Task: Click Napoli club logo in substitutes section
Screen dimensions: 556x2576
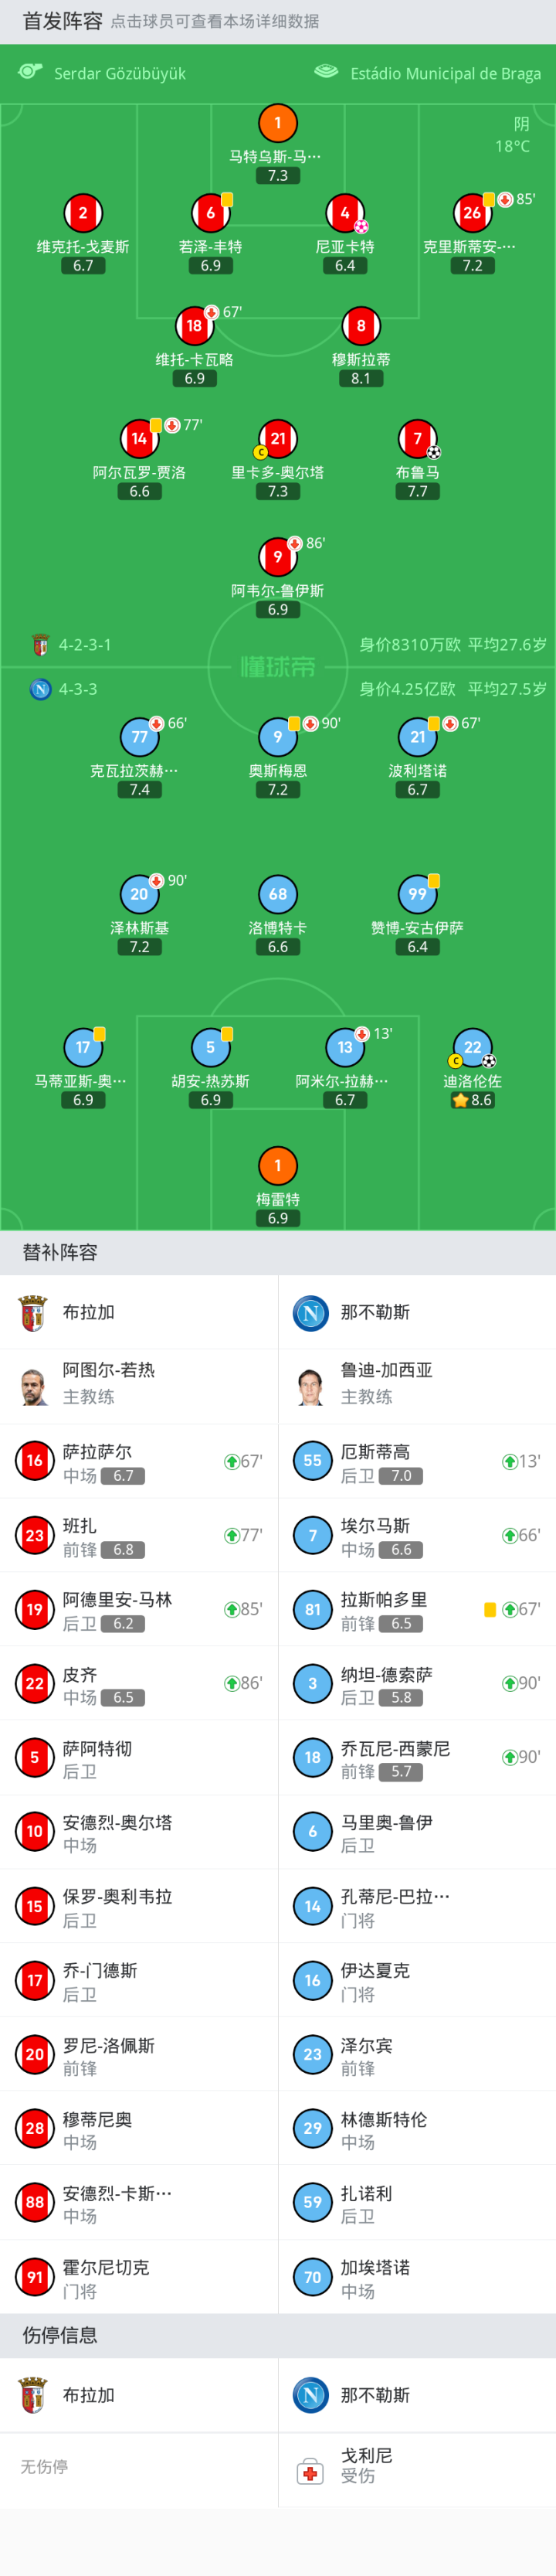Action: coord(311,1312)
